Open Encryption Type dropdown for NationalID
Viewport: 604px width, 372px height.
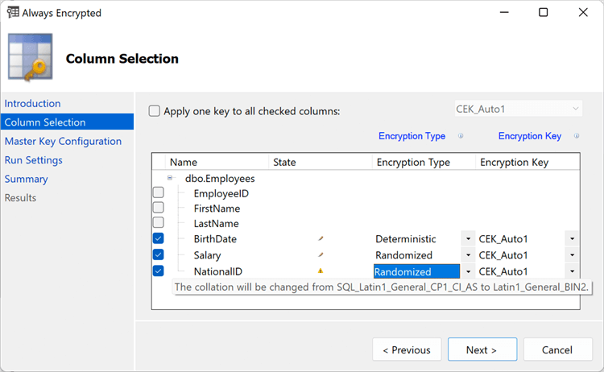(x=468, y=272)
